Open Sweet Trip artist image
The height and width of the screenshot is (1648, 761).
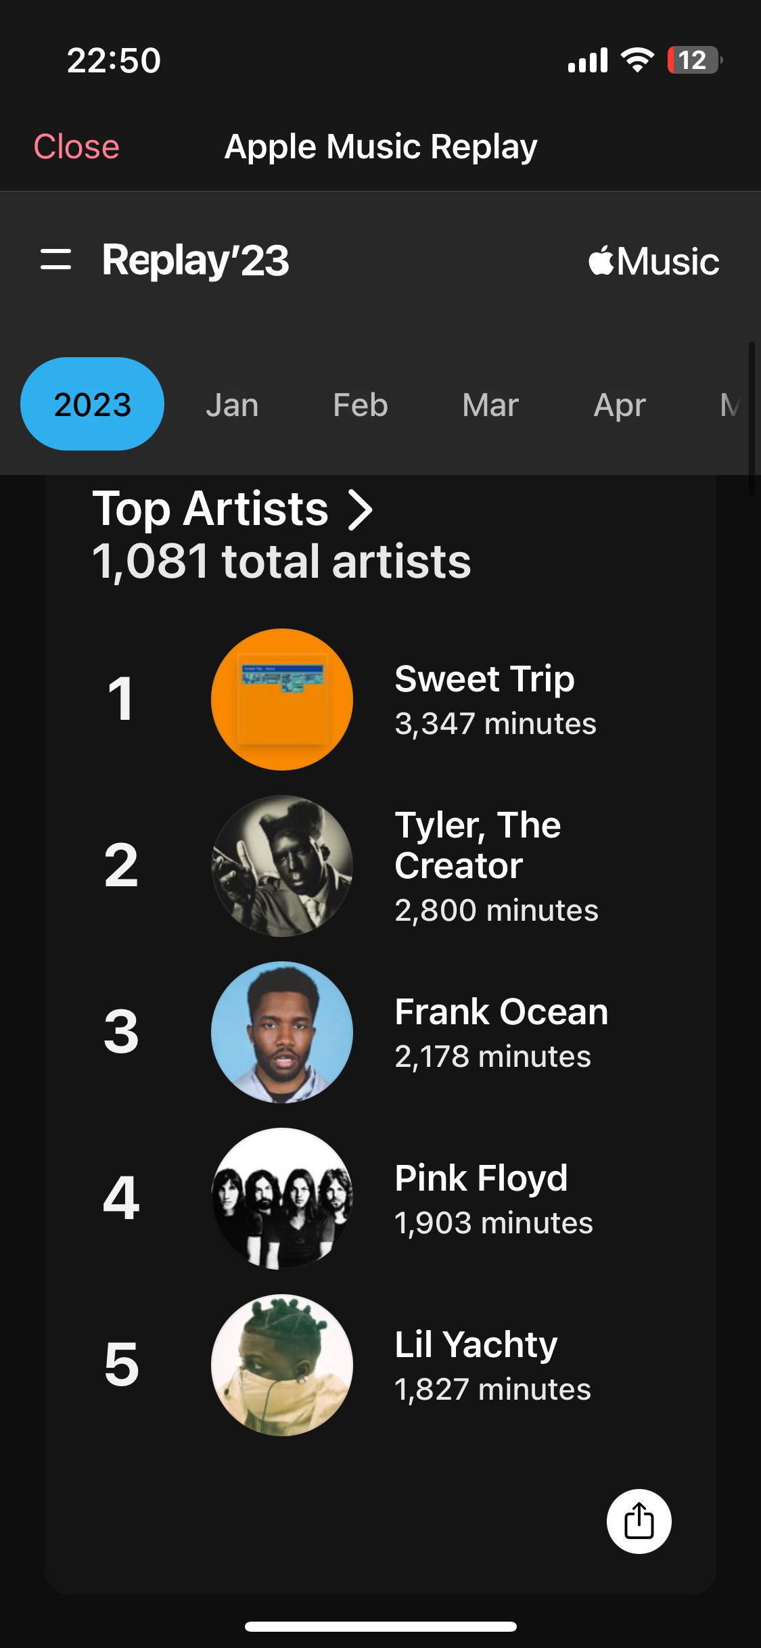[282, 700]
